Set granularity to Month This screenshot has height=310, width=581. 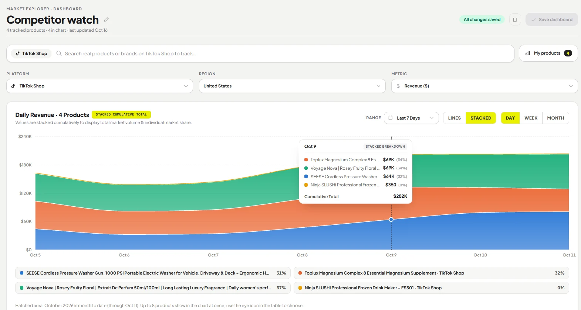555,118
